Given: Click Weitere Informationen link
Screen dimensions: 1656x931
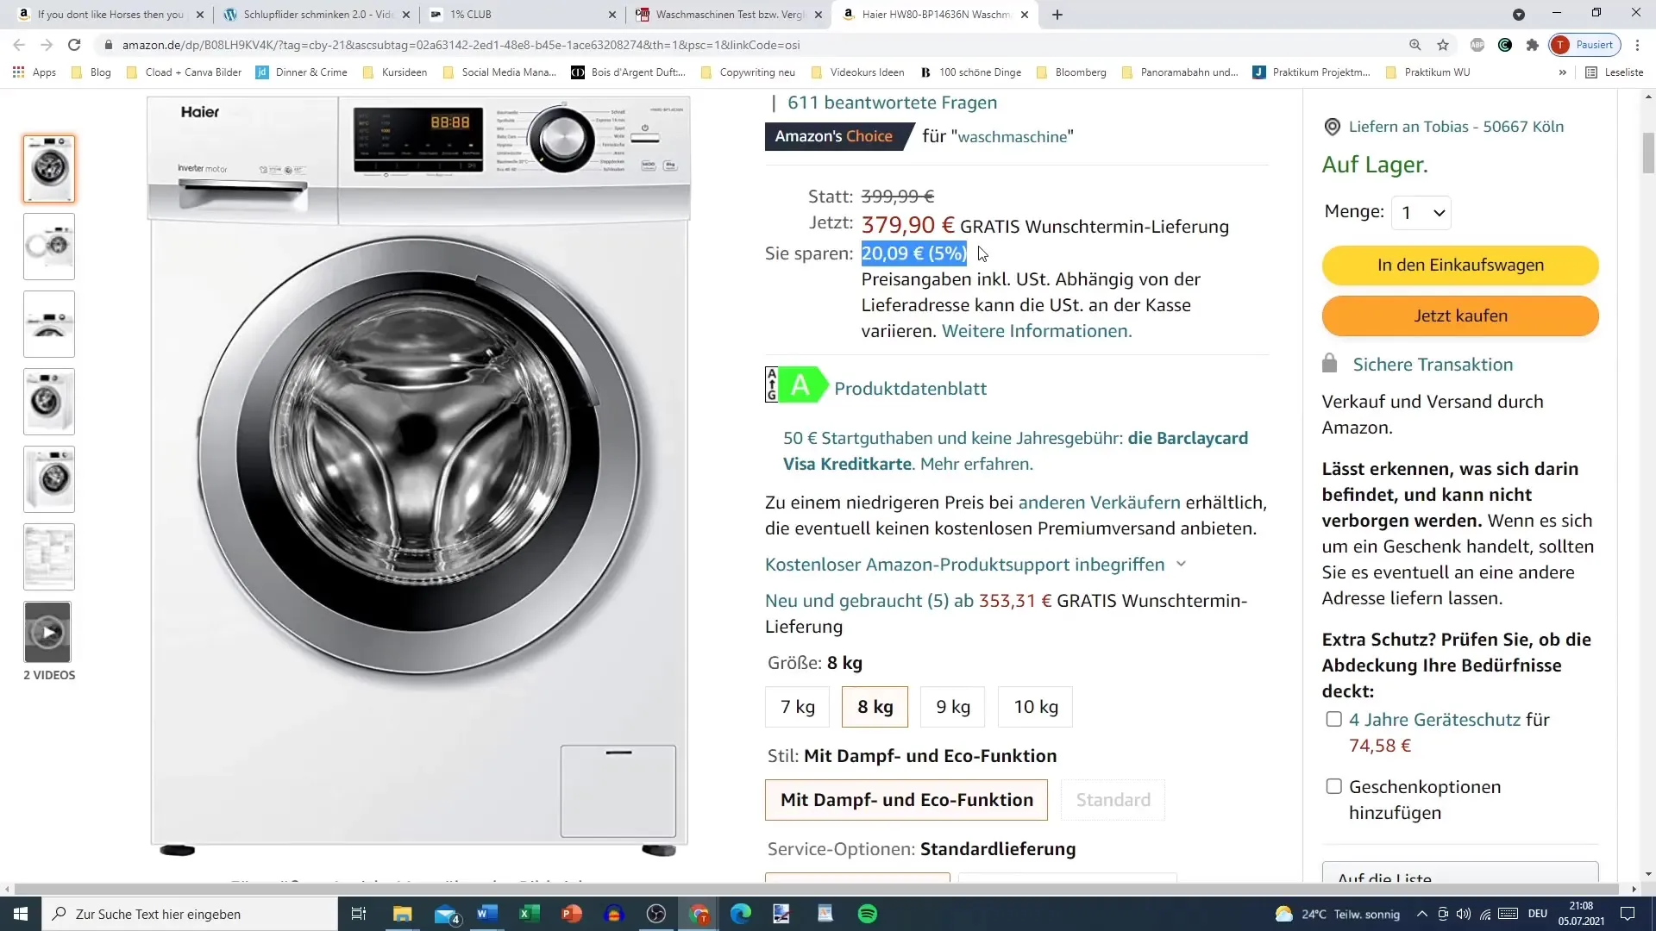Looking at the screenshot, I should click(x=1037, y=331).
